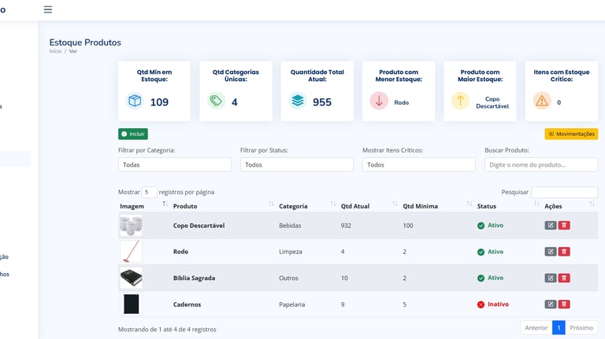Delete the Copo Descartável product
The width and height of the screenshot is (605, 339).
pos(565,226)
